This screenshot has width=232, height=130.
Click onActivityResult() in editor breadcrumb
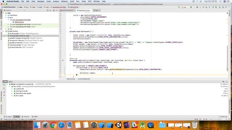click(84, 79)
